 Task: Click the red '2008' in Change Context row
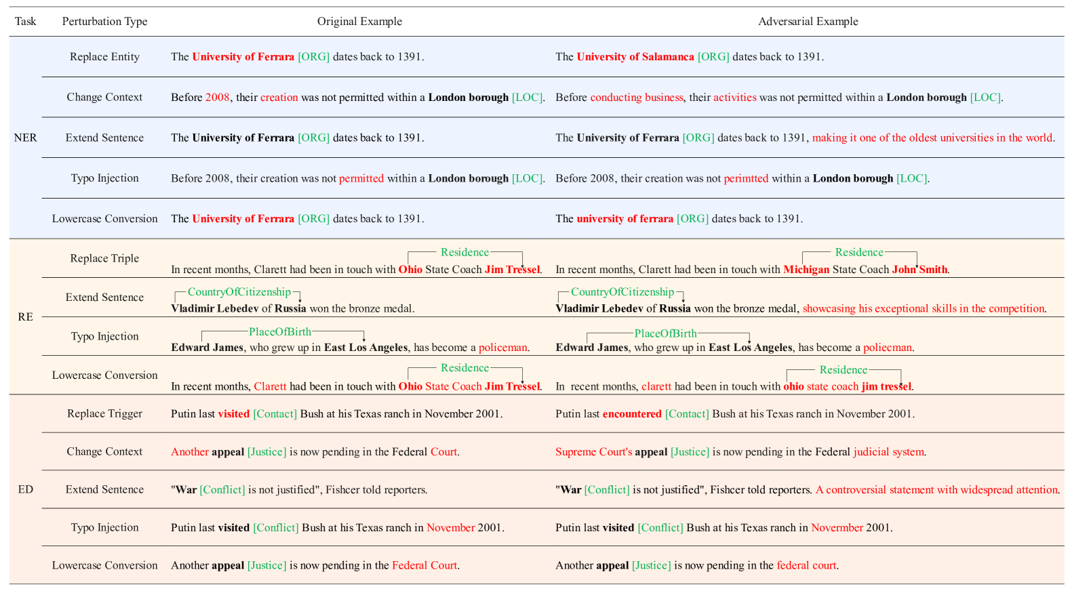coord(217,98)
